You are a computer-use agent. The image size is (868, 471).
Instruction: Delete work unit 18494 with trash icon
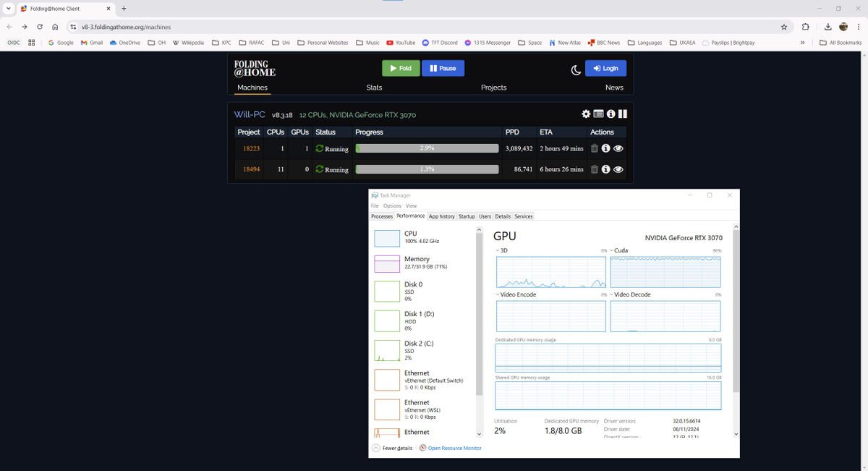point(594,169)
